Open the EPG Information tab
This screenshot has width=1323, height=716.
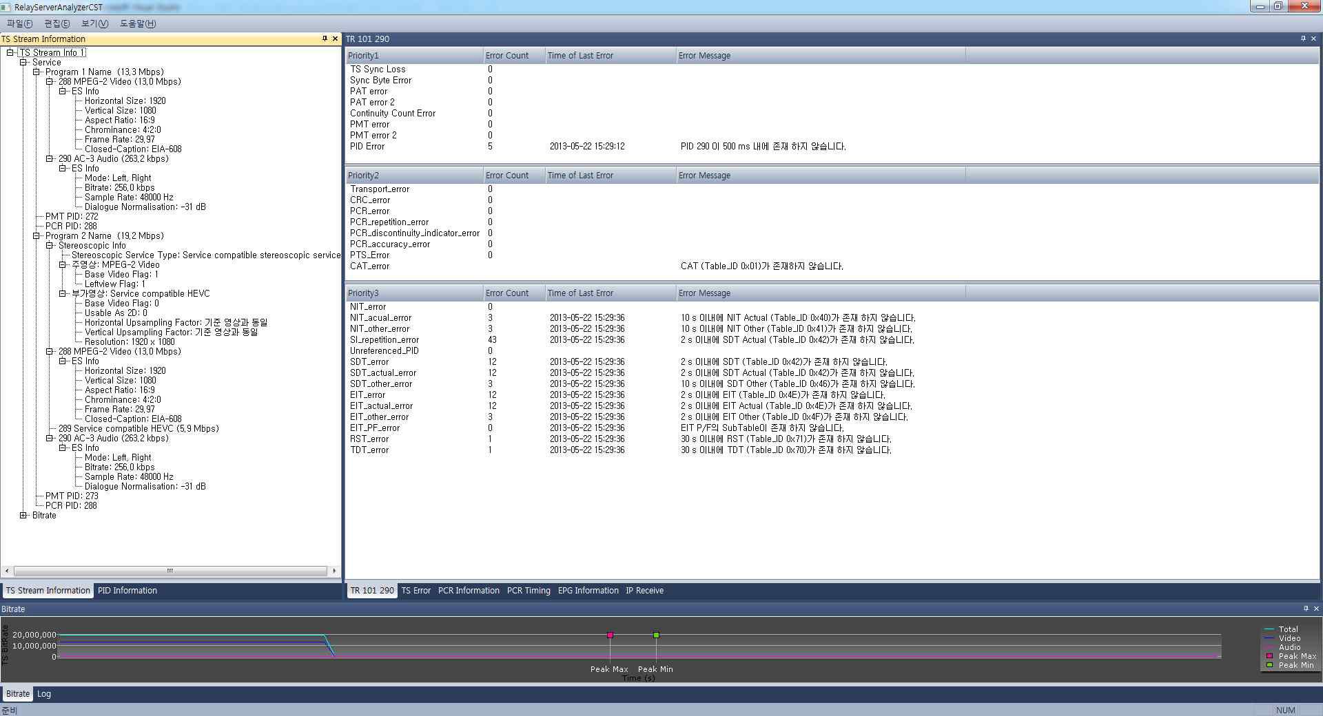pos(588,591)
